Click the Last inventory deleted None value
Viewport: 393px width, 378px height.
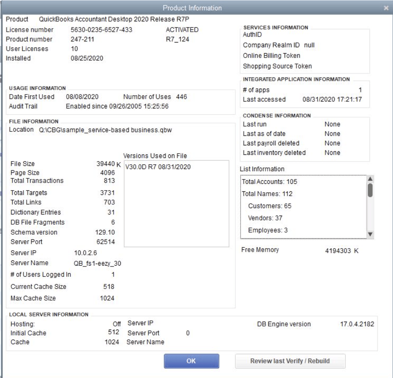tap(332, 153)
